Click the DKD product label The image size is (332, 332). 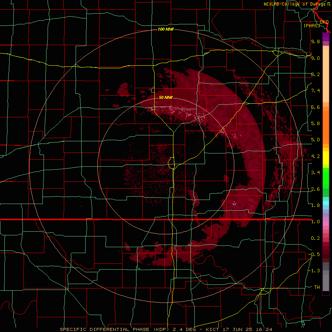click(x=324, y=22)
